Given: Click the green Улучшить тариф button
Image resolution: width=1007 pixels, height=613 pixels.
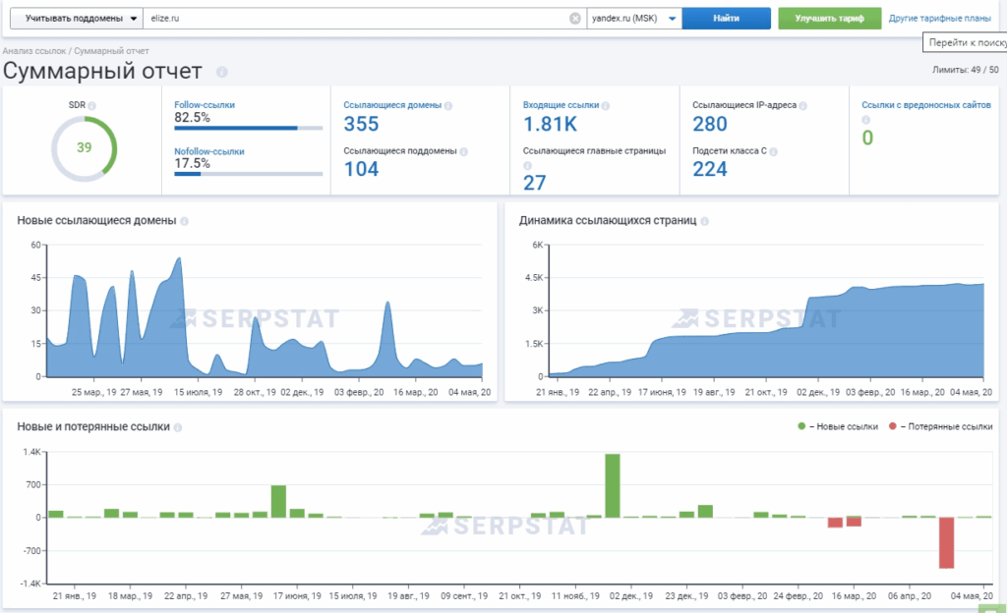Looking at the screenshot, I should point(829,19).
